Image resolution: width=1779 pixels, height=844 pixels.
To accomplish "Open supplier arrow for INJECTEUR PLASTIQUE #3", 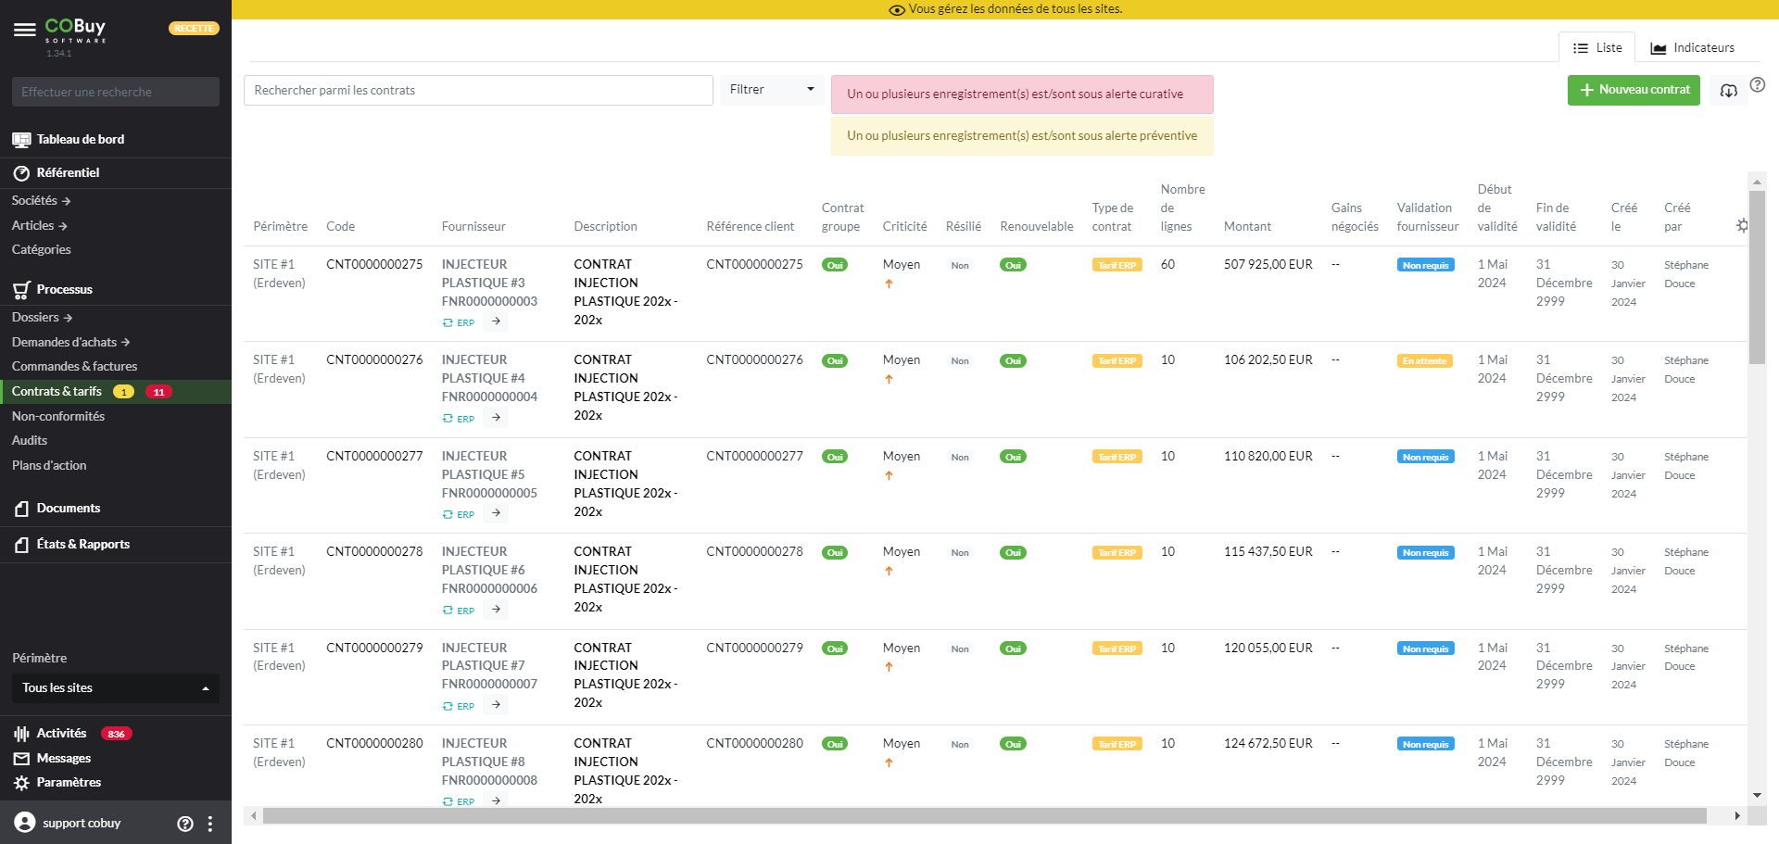I will coord(497,321).
